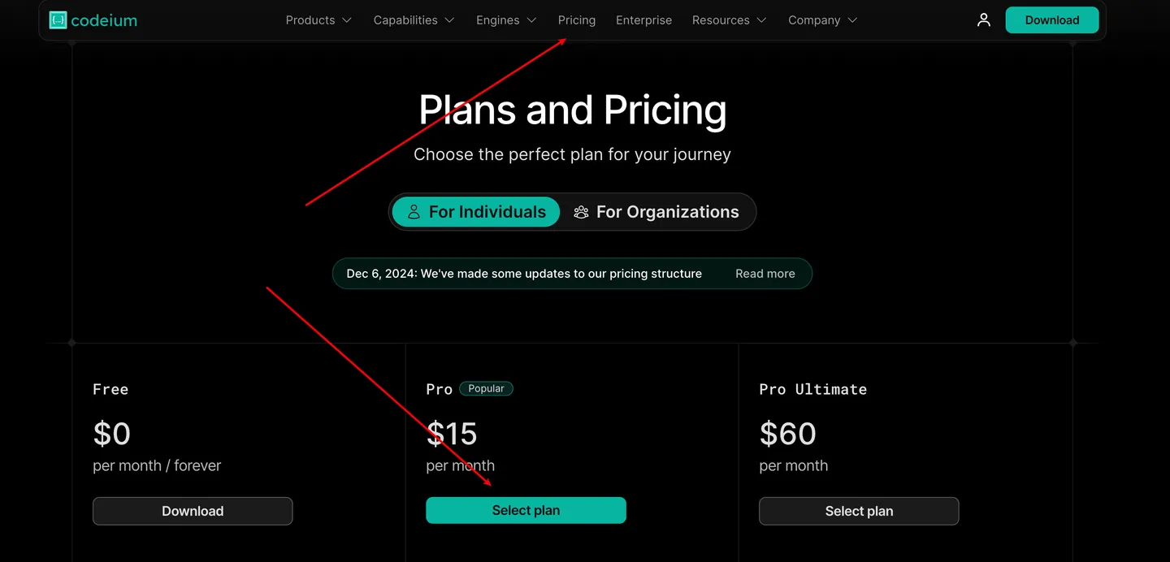Click the group icon in For Organizations
Image resolution: width=1170 pixels, height=562 pixels.
point(581,212)
